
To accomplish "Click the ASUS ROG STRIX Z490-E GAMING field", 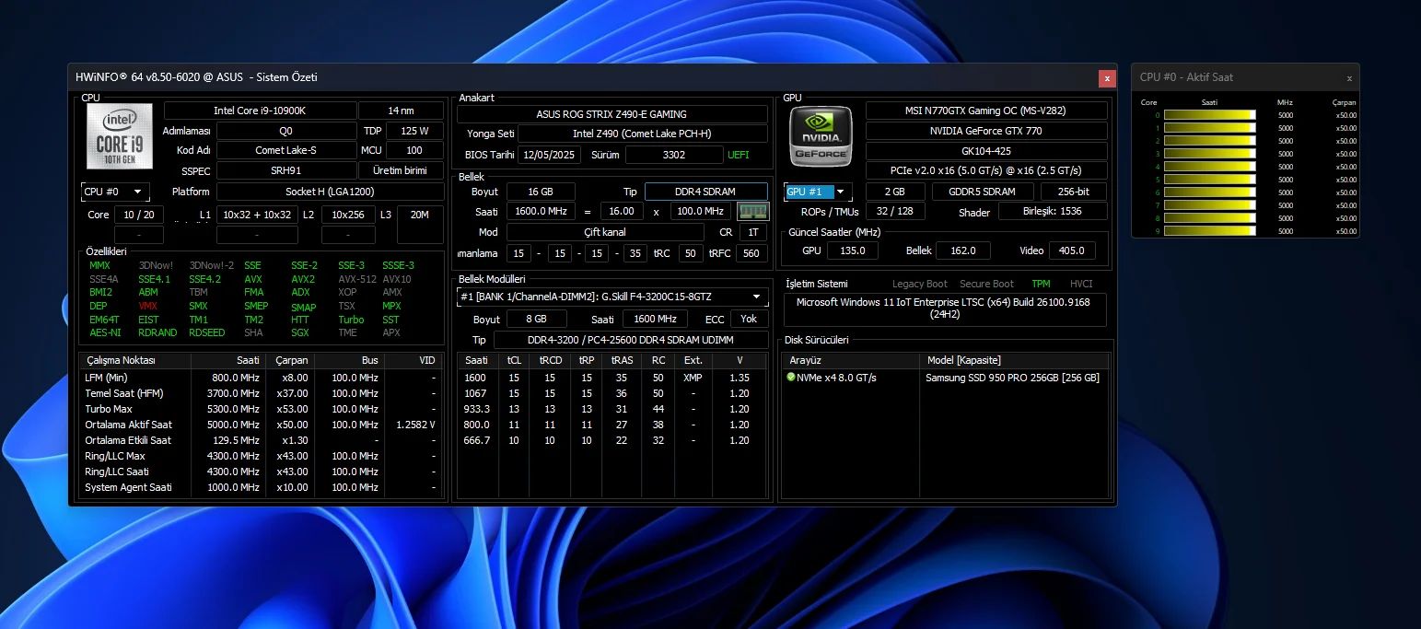I will click(612, 114).
